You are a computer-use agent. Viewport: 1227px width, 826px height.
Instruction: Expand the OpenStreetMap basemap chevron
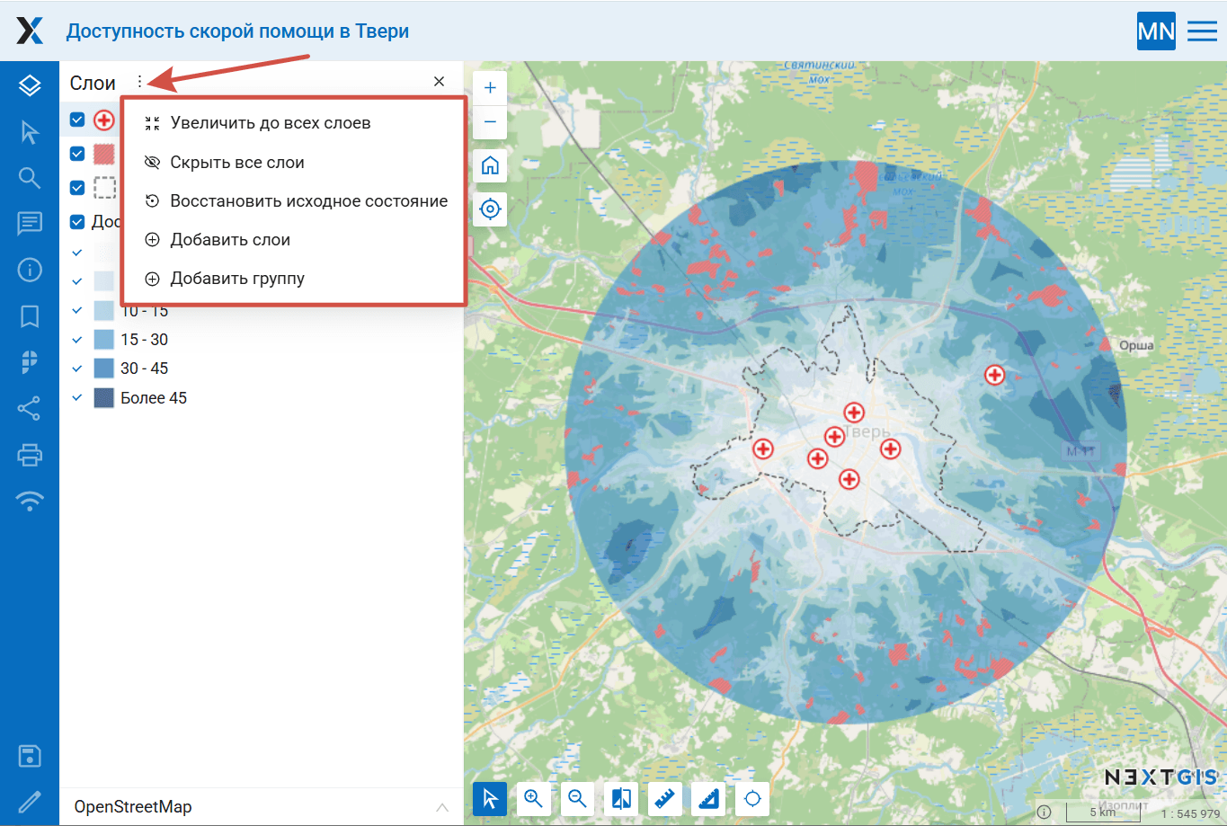coord(442,807)
